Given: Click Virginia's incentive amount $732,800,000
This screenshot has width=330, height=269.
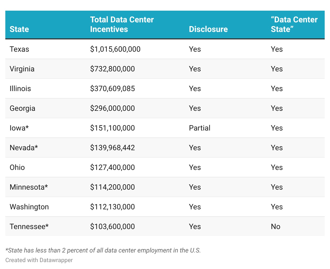Looking at the screenshot, I should point(112,69).
